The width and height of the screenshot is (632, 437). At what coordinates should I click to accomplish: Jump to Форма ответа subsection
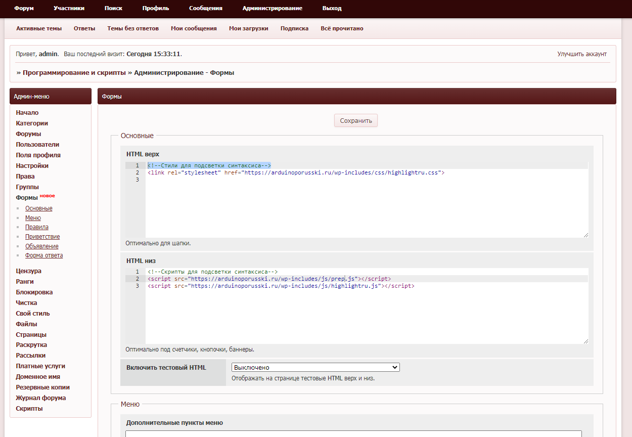(x=44, y=255)
